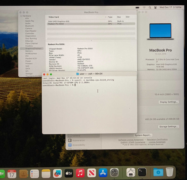Select Apple Pay in the Hardware sidebar

pos(30,21)
